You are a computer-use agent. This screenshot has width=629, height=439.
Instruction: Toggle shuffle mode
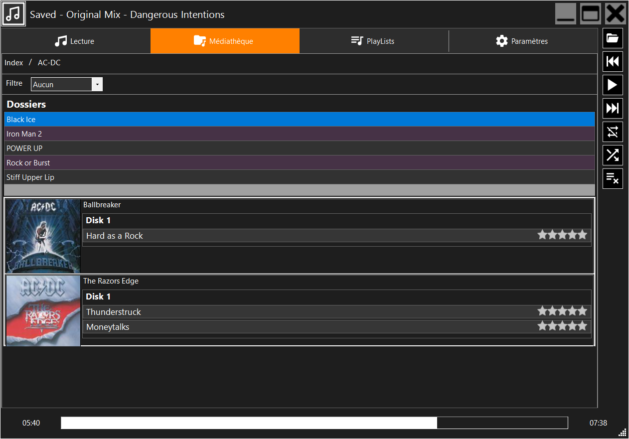(x=613, y=155)
